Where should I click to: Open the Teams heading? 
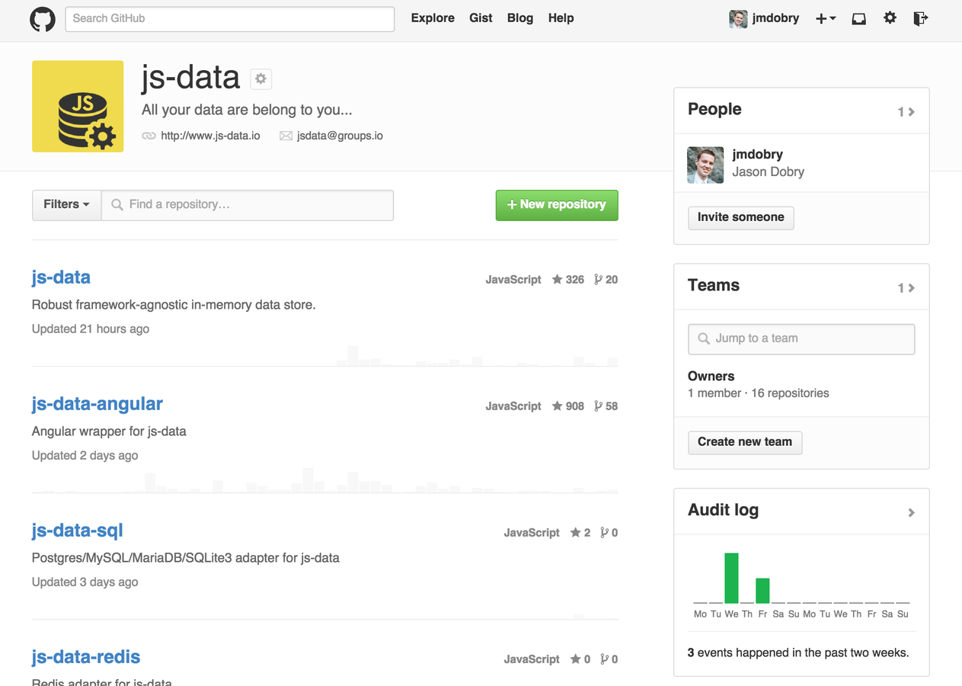click(714, 285)
